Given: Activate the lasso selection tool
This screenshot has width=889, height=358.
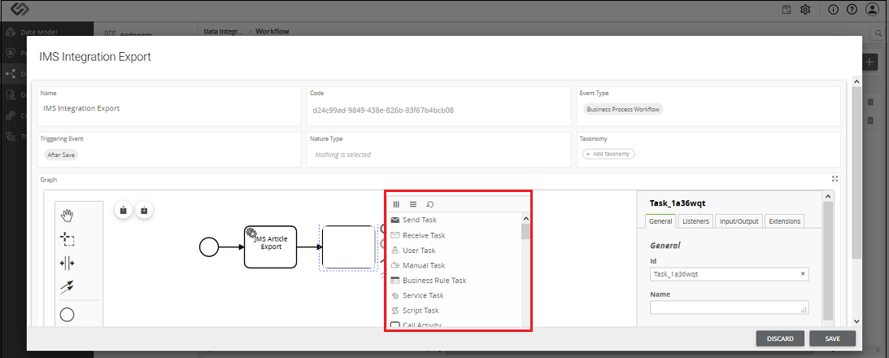Looking at the screenshot, I should pos(68,239).
